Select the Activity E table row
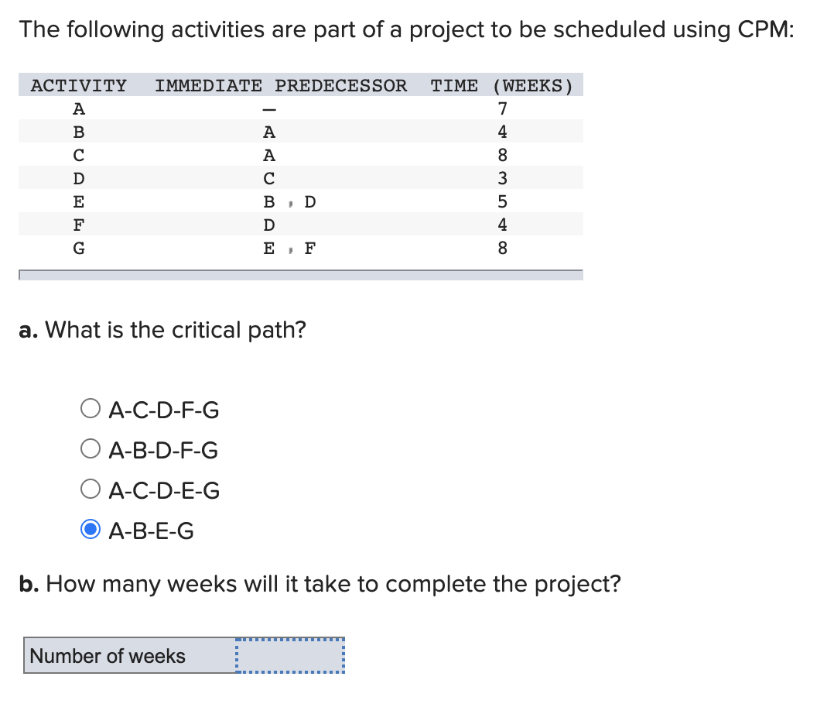The width and height of the screenshot is (834, 728). coord(300,201)
